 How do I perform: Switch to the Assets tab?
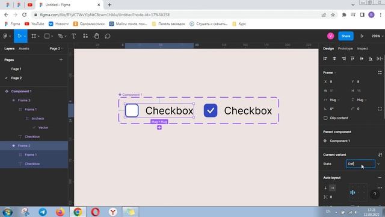[x=24, y=48]
